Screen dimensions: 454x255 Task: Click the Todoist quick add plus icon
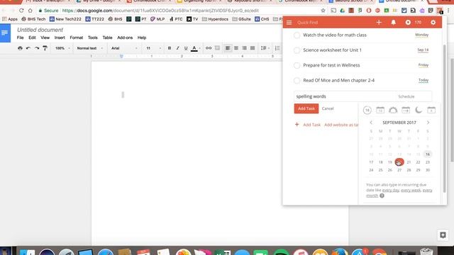(x=379, y=22)
